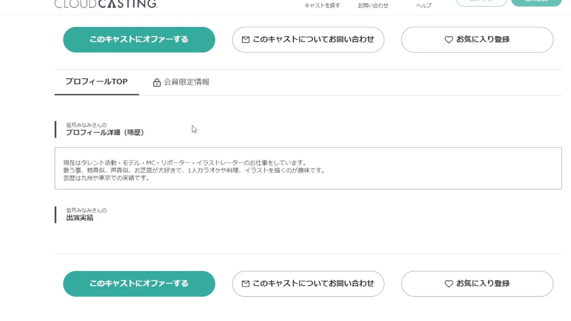Click the bottom お気に入り登録 label
Screen dimensions: 571x321
(483, 284)
